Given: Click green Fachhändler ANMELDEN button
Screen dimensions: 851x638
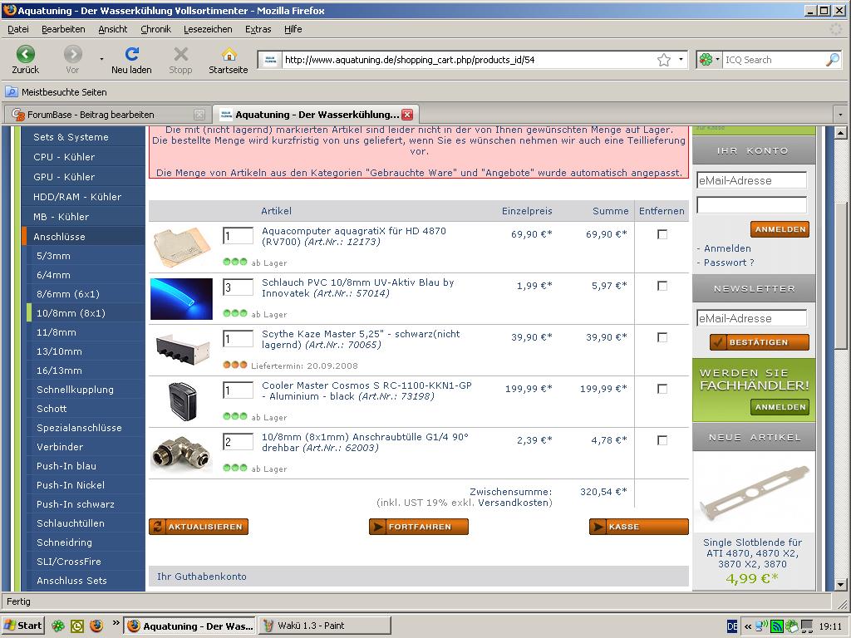Looking at the screenshot, I should point(780,407).
